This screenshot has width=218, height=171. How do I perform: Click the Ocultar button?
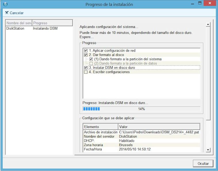click(x=203, y=164)
